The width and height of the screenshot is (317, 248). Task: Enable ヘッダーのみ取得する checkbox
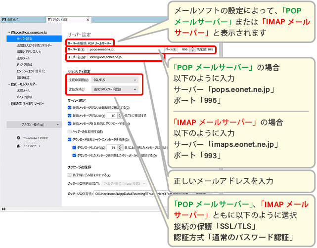point(70,131)
